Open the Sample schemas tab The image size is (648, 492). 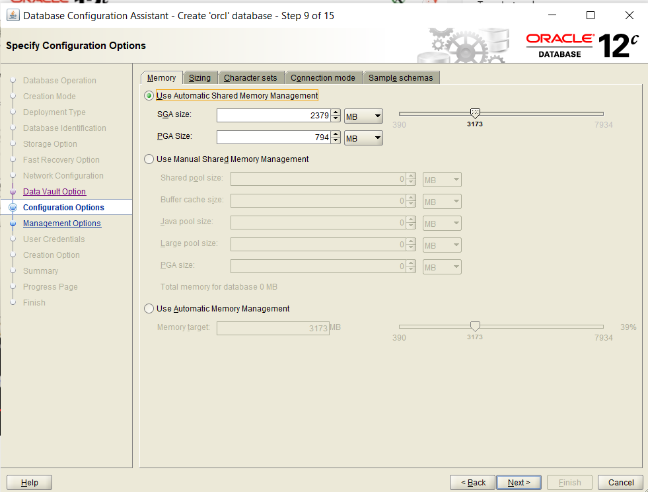401,77
